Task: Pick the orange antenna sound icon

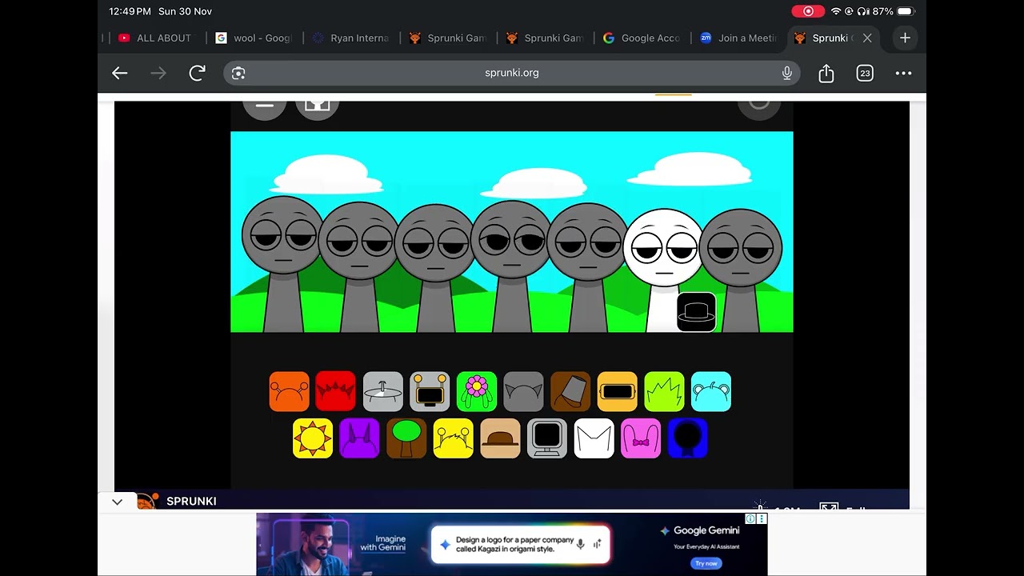Action: click(289, 392)
